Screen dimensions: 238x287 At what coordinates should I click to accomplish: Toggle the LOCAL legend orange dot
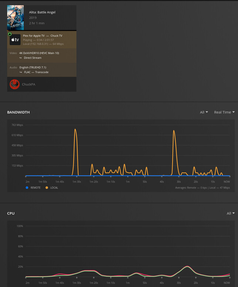tap(47, 188)
